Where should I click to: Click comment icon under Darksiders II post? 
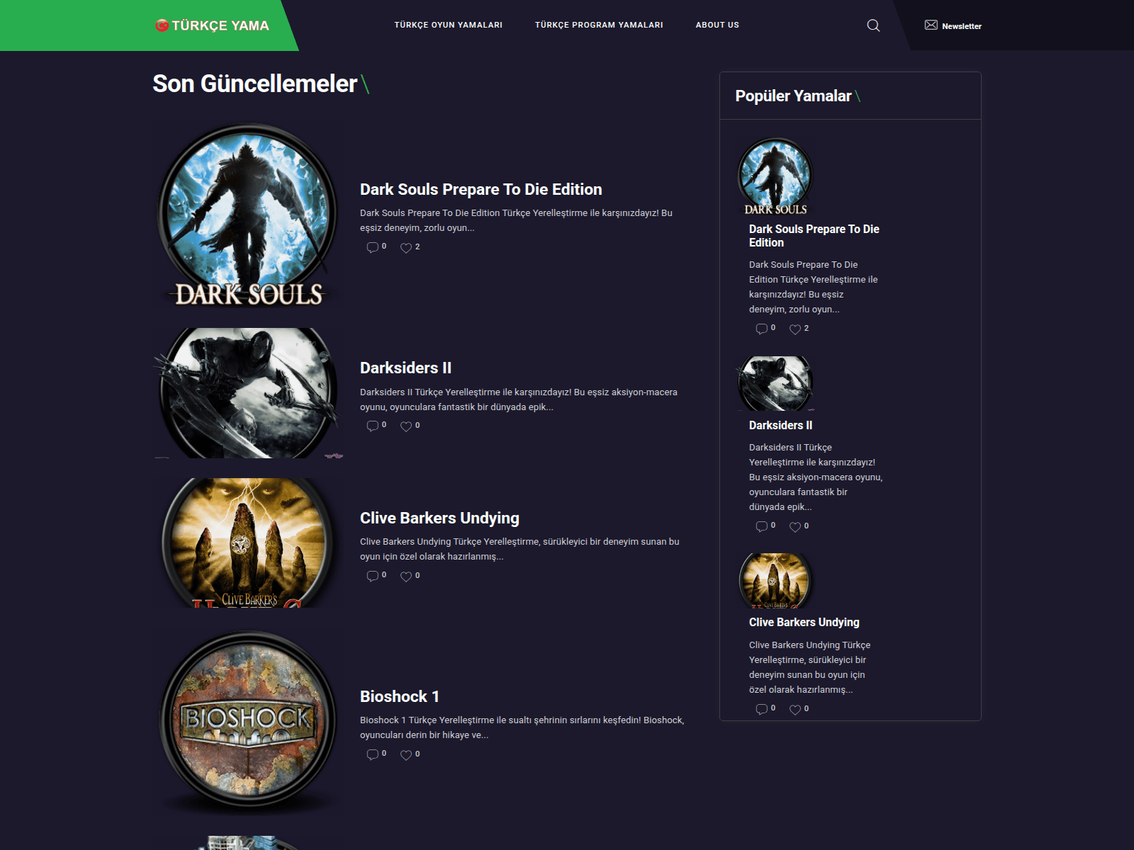coord(372,426)
